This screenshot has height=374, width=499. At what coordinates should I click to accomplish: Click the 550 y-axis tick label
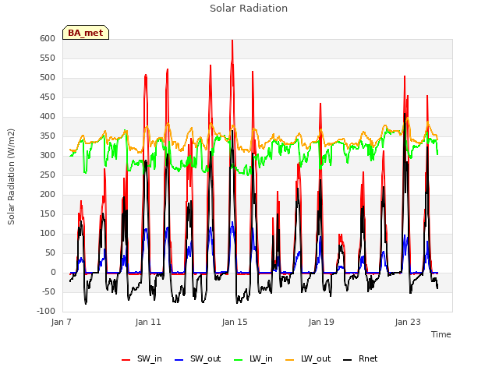pyautogui.click(x=48, y=58)
